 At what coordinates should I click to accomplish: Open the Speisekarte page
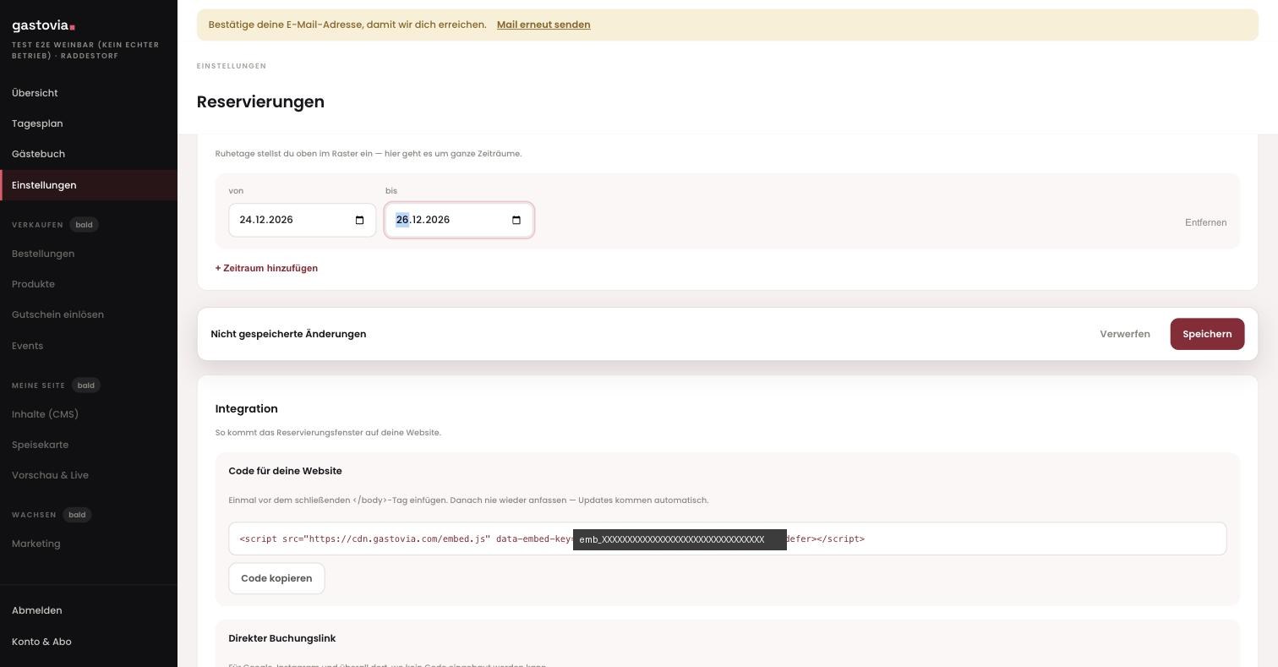(x=40, y=445)
